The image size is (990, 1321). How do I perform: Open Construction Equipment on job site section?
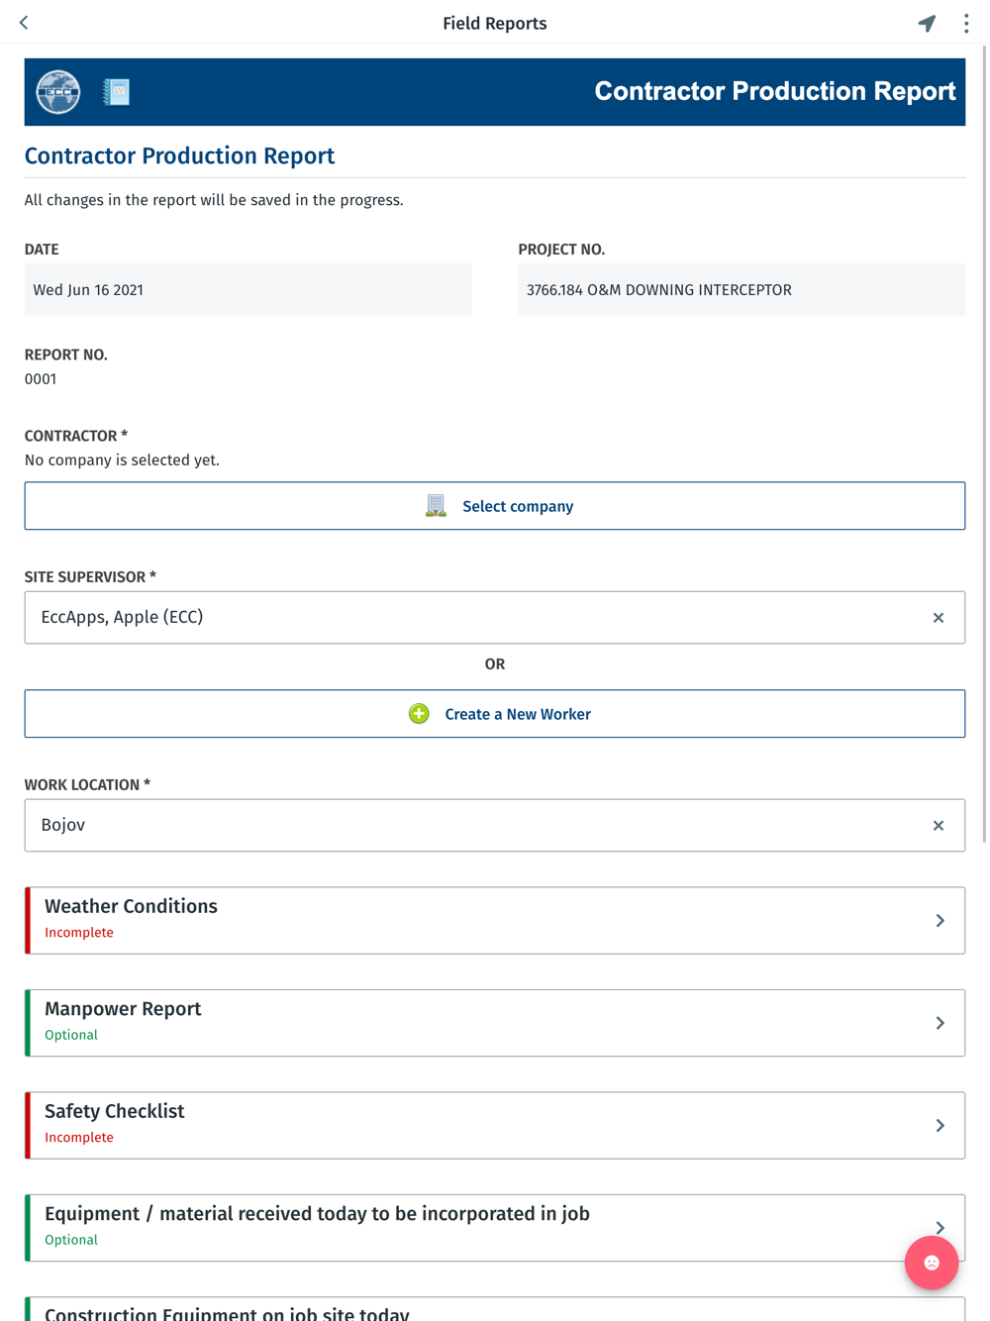tap(495, 1311)
